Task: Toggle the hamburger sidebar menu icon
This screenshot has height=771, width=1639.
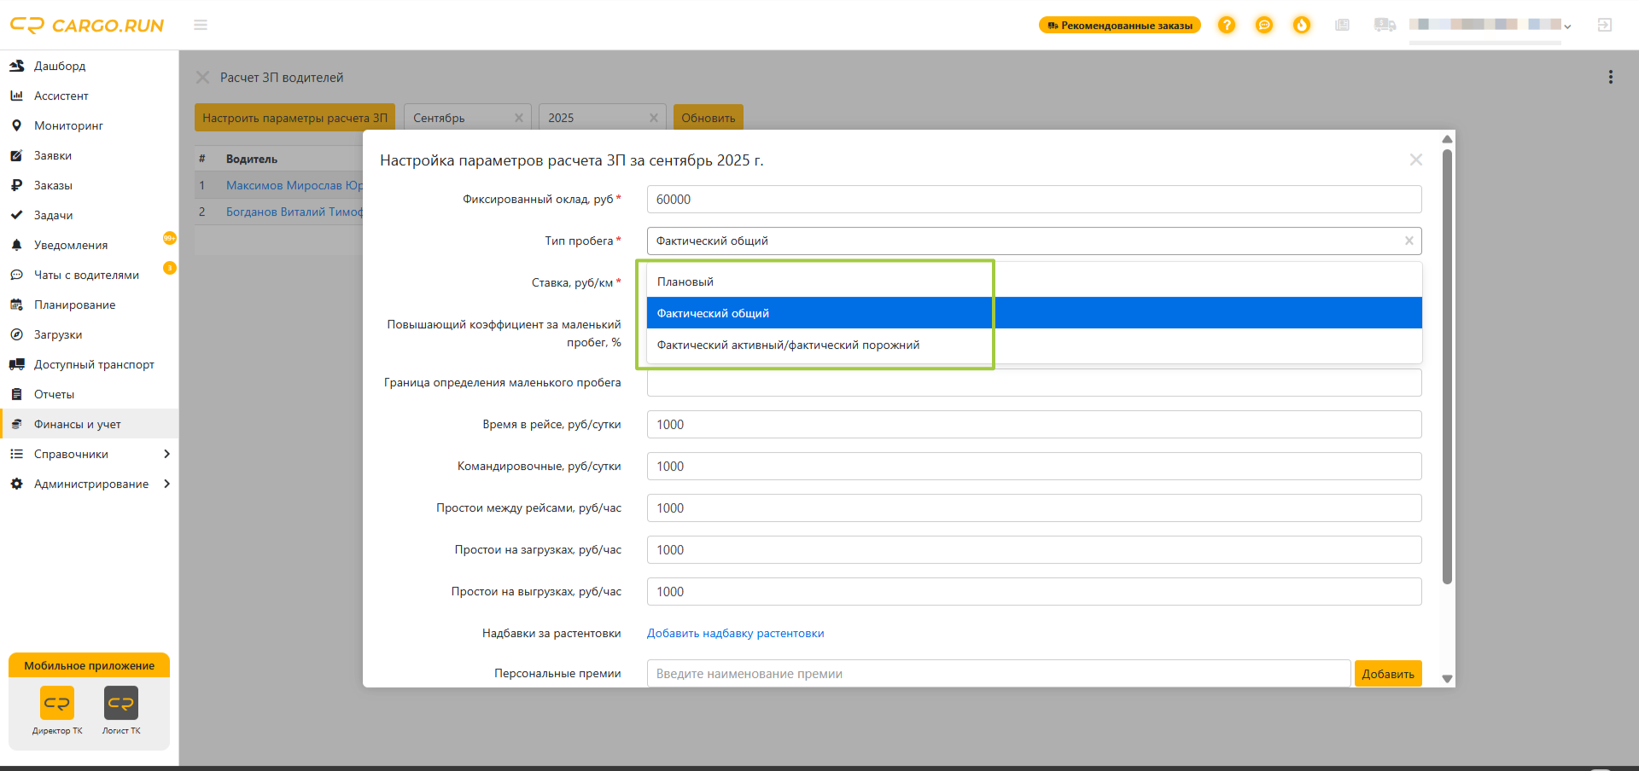Action: pyautogui.click(x=201, y=26)
